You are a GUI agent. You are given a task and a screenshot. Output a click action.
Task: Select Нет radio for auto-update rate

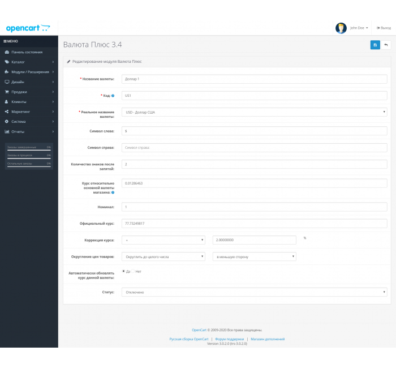tap(133, 271)
